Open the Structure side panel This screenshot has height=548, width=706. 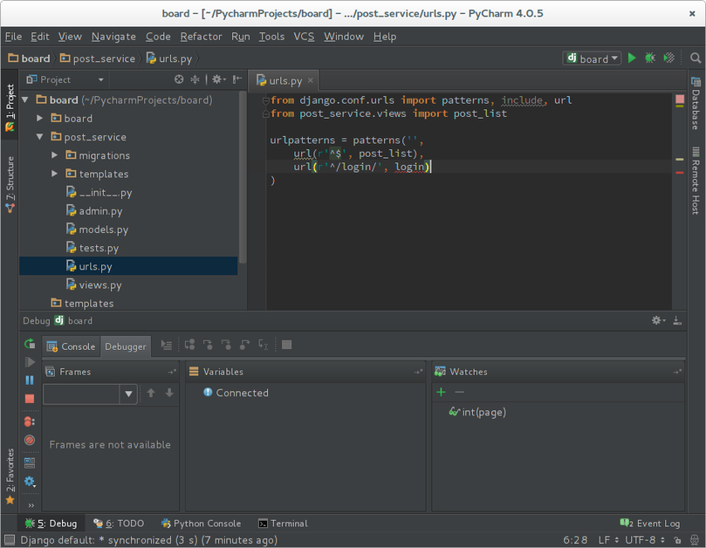click(x=10, y=184)
